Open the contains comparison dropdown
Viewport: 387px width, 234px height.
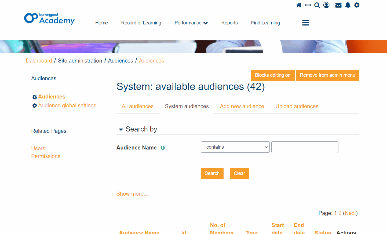click(235, 147)
